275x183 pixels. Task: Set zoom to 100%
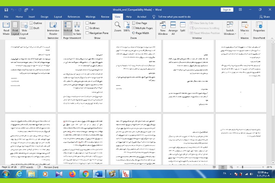126,26
